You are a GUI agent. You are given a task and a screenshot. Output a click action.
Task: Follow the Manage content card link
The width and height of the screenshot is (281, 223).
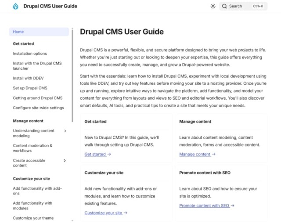click(197, 154)
